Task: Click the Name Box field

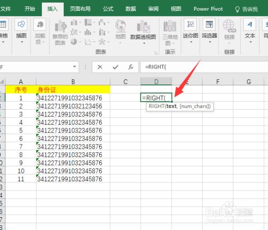Action: tap(36, 67)
